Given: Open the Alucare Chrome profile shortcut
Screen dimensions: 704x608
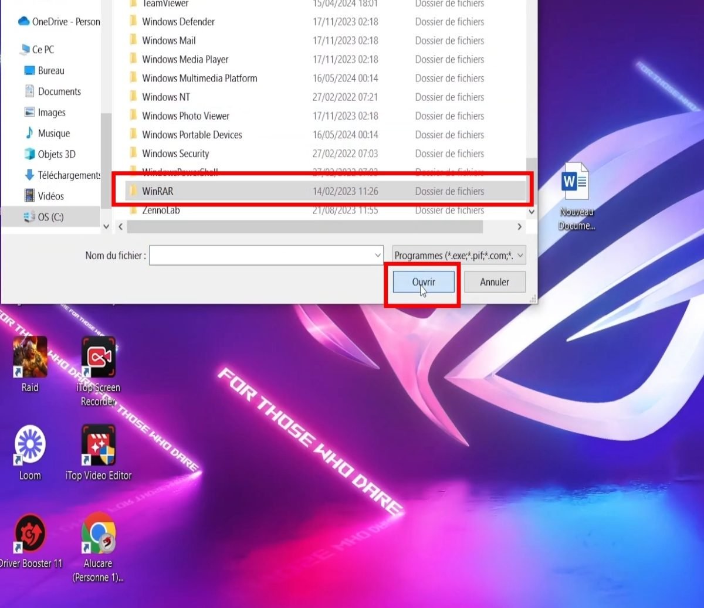Looking at the screenshot, I should coord(98,533).
